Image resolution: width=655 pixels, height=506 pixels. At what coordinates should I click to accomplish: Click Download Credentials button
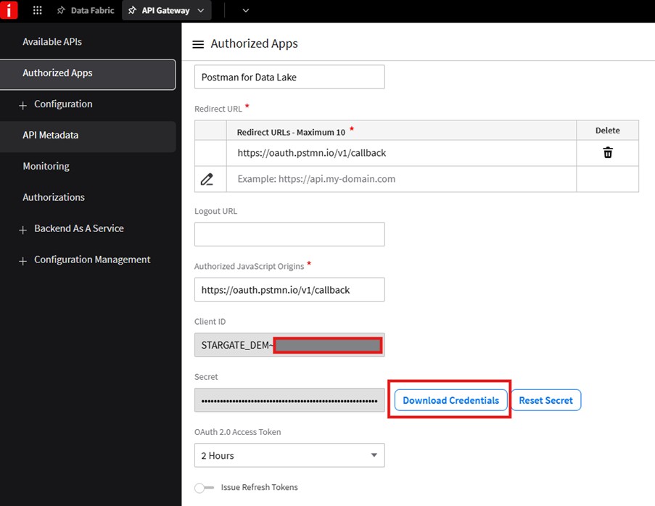tap(450, 400)
